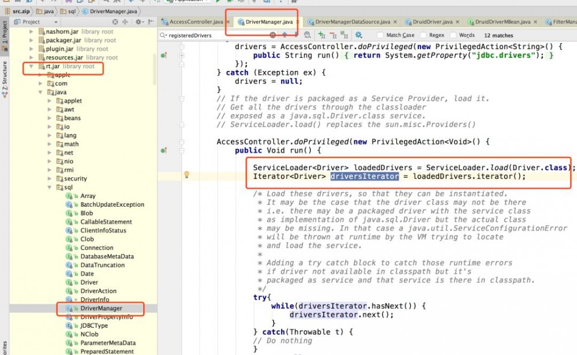Click the Project view dropdown selector

49,21
